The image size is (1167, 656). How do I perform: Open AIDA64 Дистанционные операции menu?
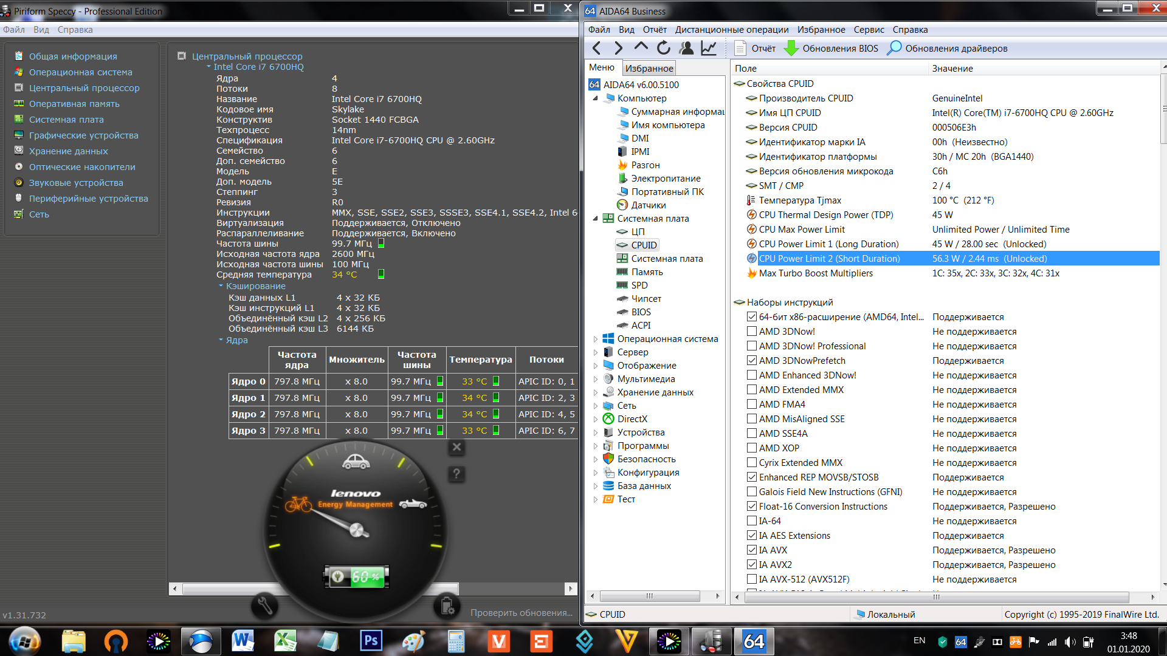pos(732,30)
